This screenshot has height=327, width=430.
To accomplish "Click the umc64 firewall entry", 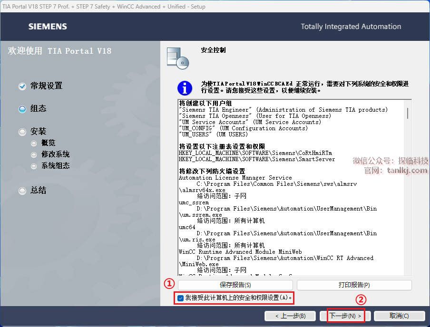I will [x=187, y=227].
